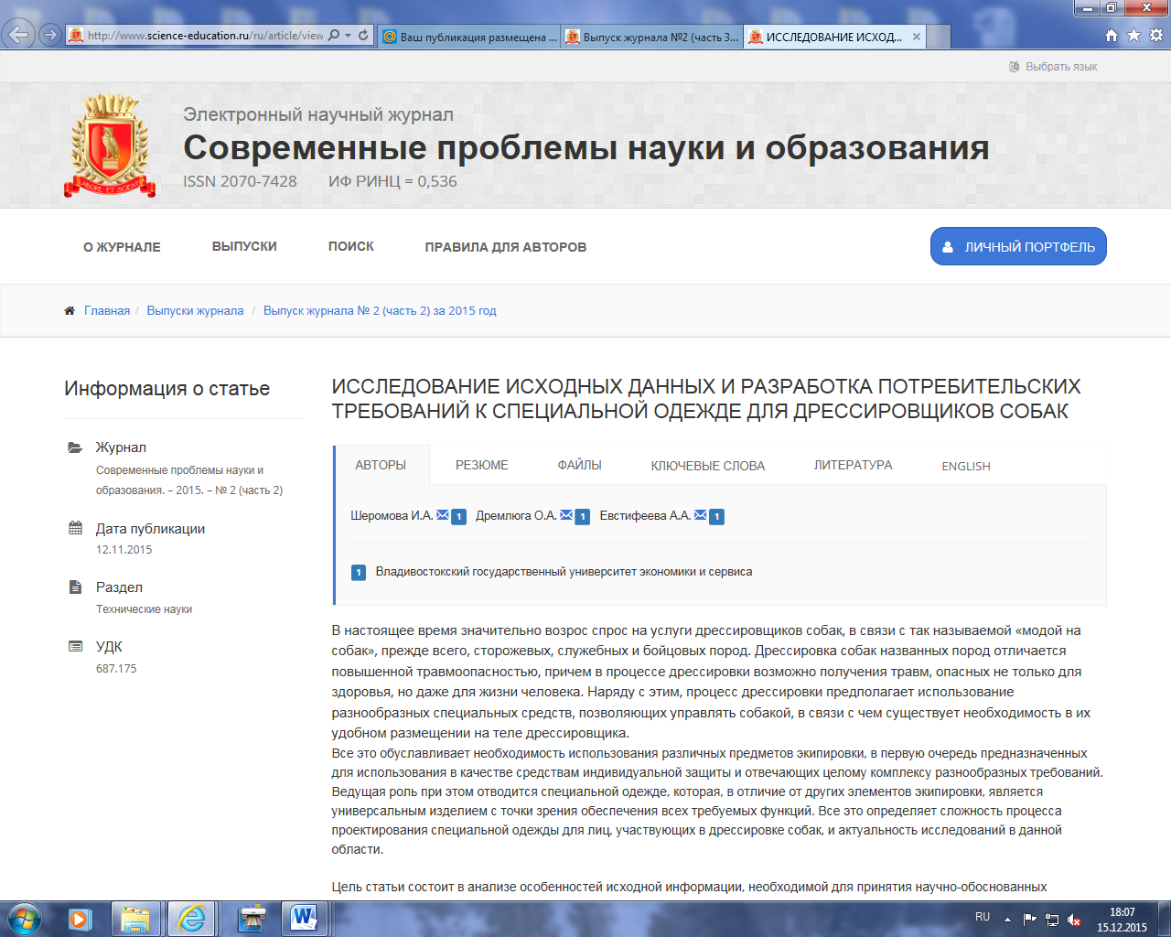Click the browser address bar URL field

[x=205, y=36]
